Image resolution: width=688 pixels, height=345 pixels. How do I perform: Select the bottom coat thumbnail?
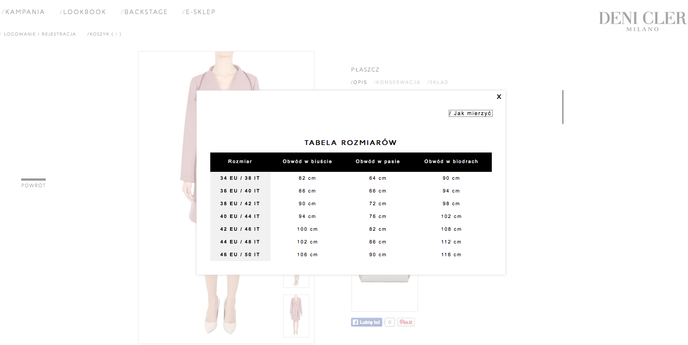pyautogui.click(x=296, y=316)
